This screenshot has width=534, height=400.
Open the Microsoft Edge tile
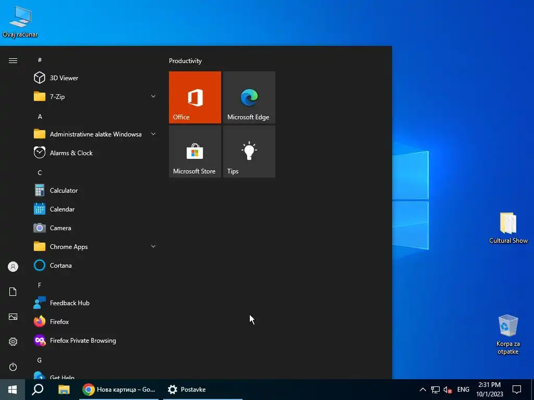tap(249, 97)
